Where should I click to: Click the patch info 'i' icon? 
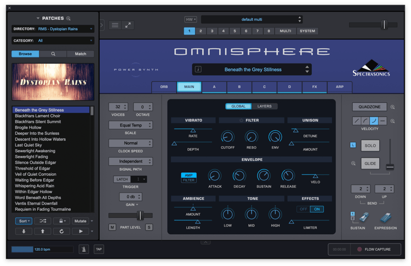[198, 70]
